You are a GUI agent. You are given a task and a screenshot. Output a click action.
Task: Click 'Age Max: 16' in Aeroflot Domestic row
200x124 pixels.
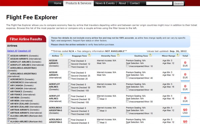(168, 87)
